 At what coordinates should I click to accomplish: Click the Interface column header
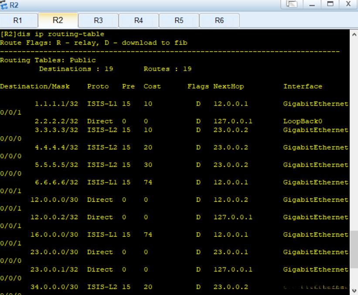point(303,86)
